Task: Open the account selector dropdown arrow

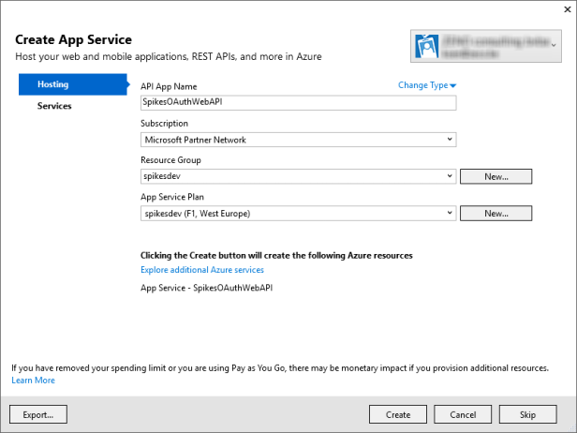Action: coord(554,45)
